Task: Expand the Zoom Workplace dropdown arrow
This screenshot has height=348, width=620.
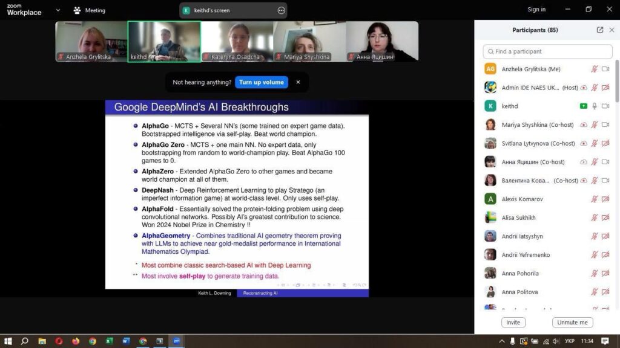Action: (x=58, y=10)
